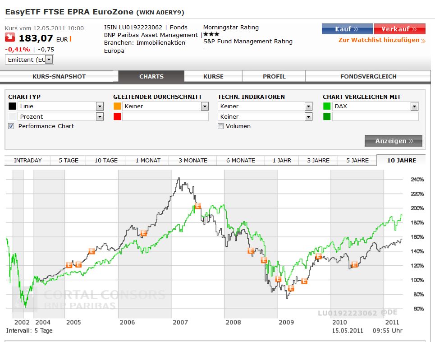Click the E marker in late 2010
The width and height of the screenshot is (435, 342).
pos(355,264)
